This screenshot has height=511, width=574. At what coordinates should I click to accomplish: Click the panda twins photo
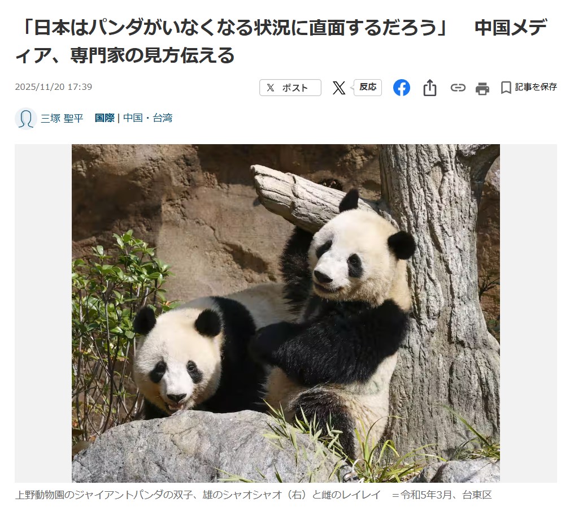tap(285, 313)
